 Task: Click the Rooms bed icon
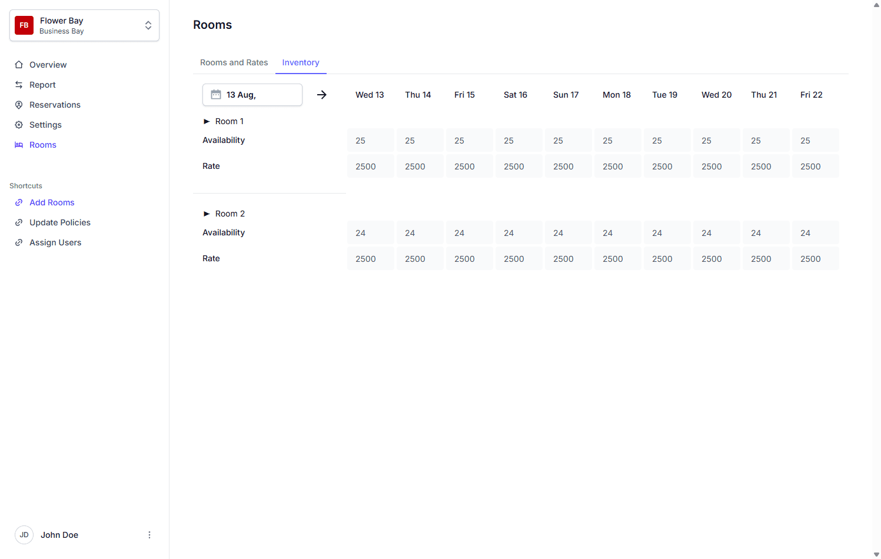pyautogui.click(x=19, y=145)
